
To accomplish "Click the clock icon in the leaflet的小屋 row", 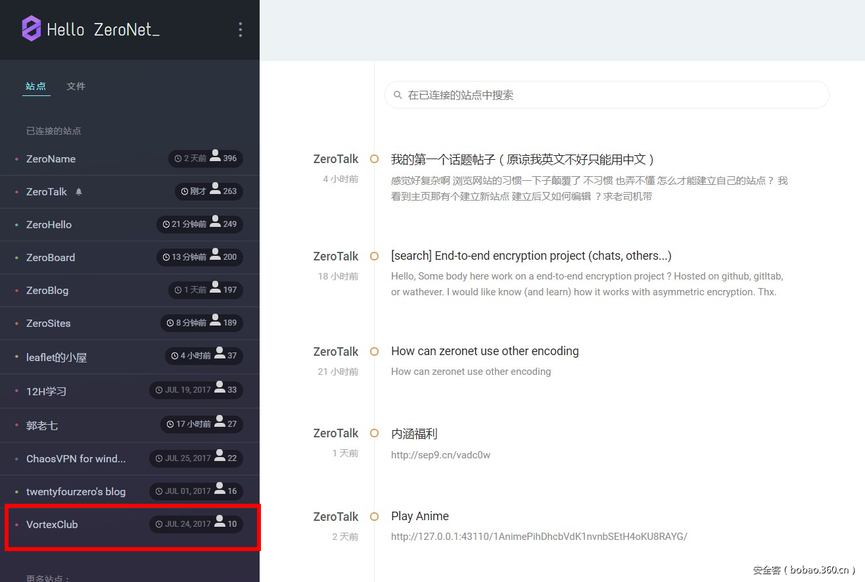I will [175, 356].
